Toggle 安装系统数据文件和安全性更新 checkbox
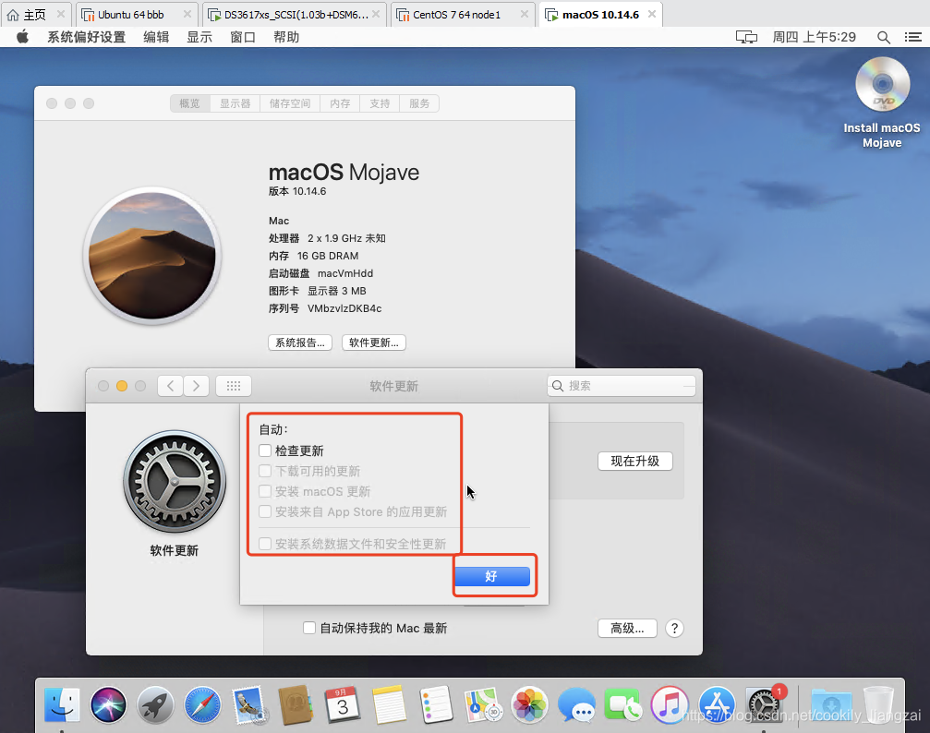Viewport: 930px width, 733px height. 265,544
